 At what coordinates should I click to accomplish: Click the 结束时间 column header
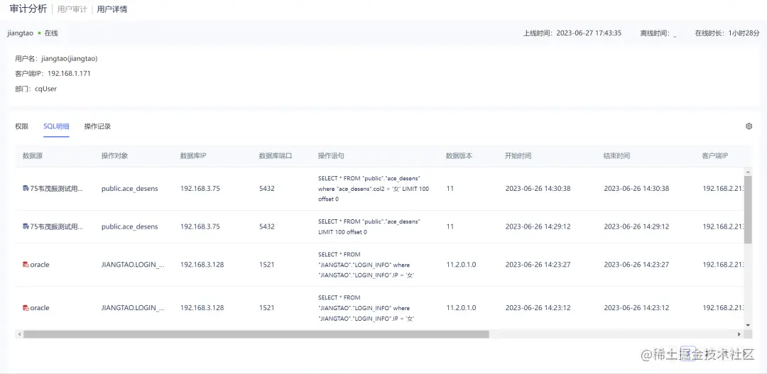617,156
